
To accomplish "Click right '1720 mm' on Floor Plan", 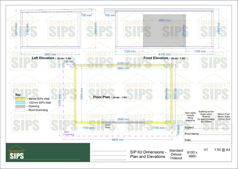I will click(158, 128).
